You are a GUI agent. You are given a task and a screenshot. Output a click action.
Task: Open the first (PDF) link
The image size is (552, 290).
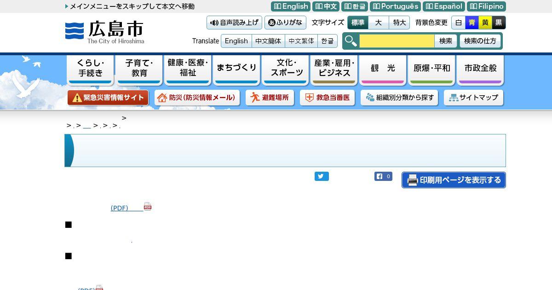pos(127,208)
